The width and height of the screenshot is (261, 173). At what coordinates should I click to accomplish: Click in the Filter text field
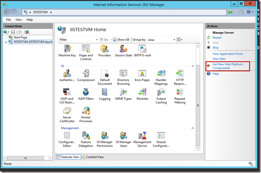(x=82, y=40)
